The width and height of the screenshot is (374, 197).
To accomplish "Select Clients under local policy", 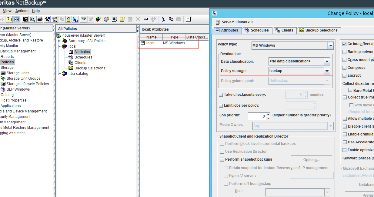I will [x=80, y=63].
